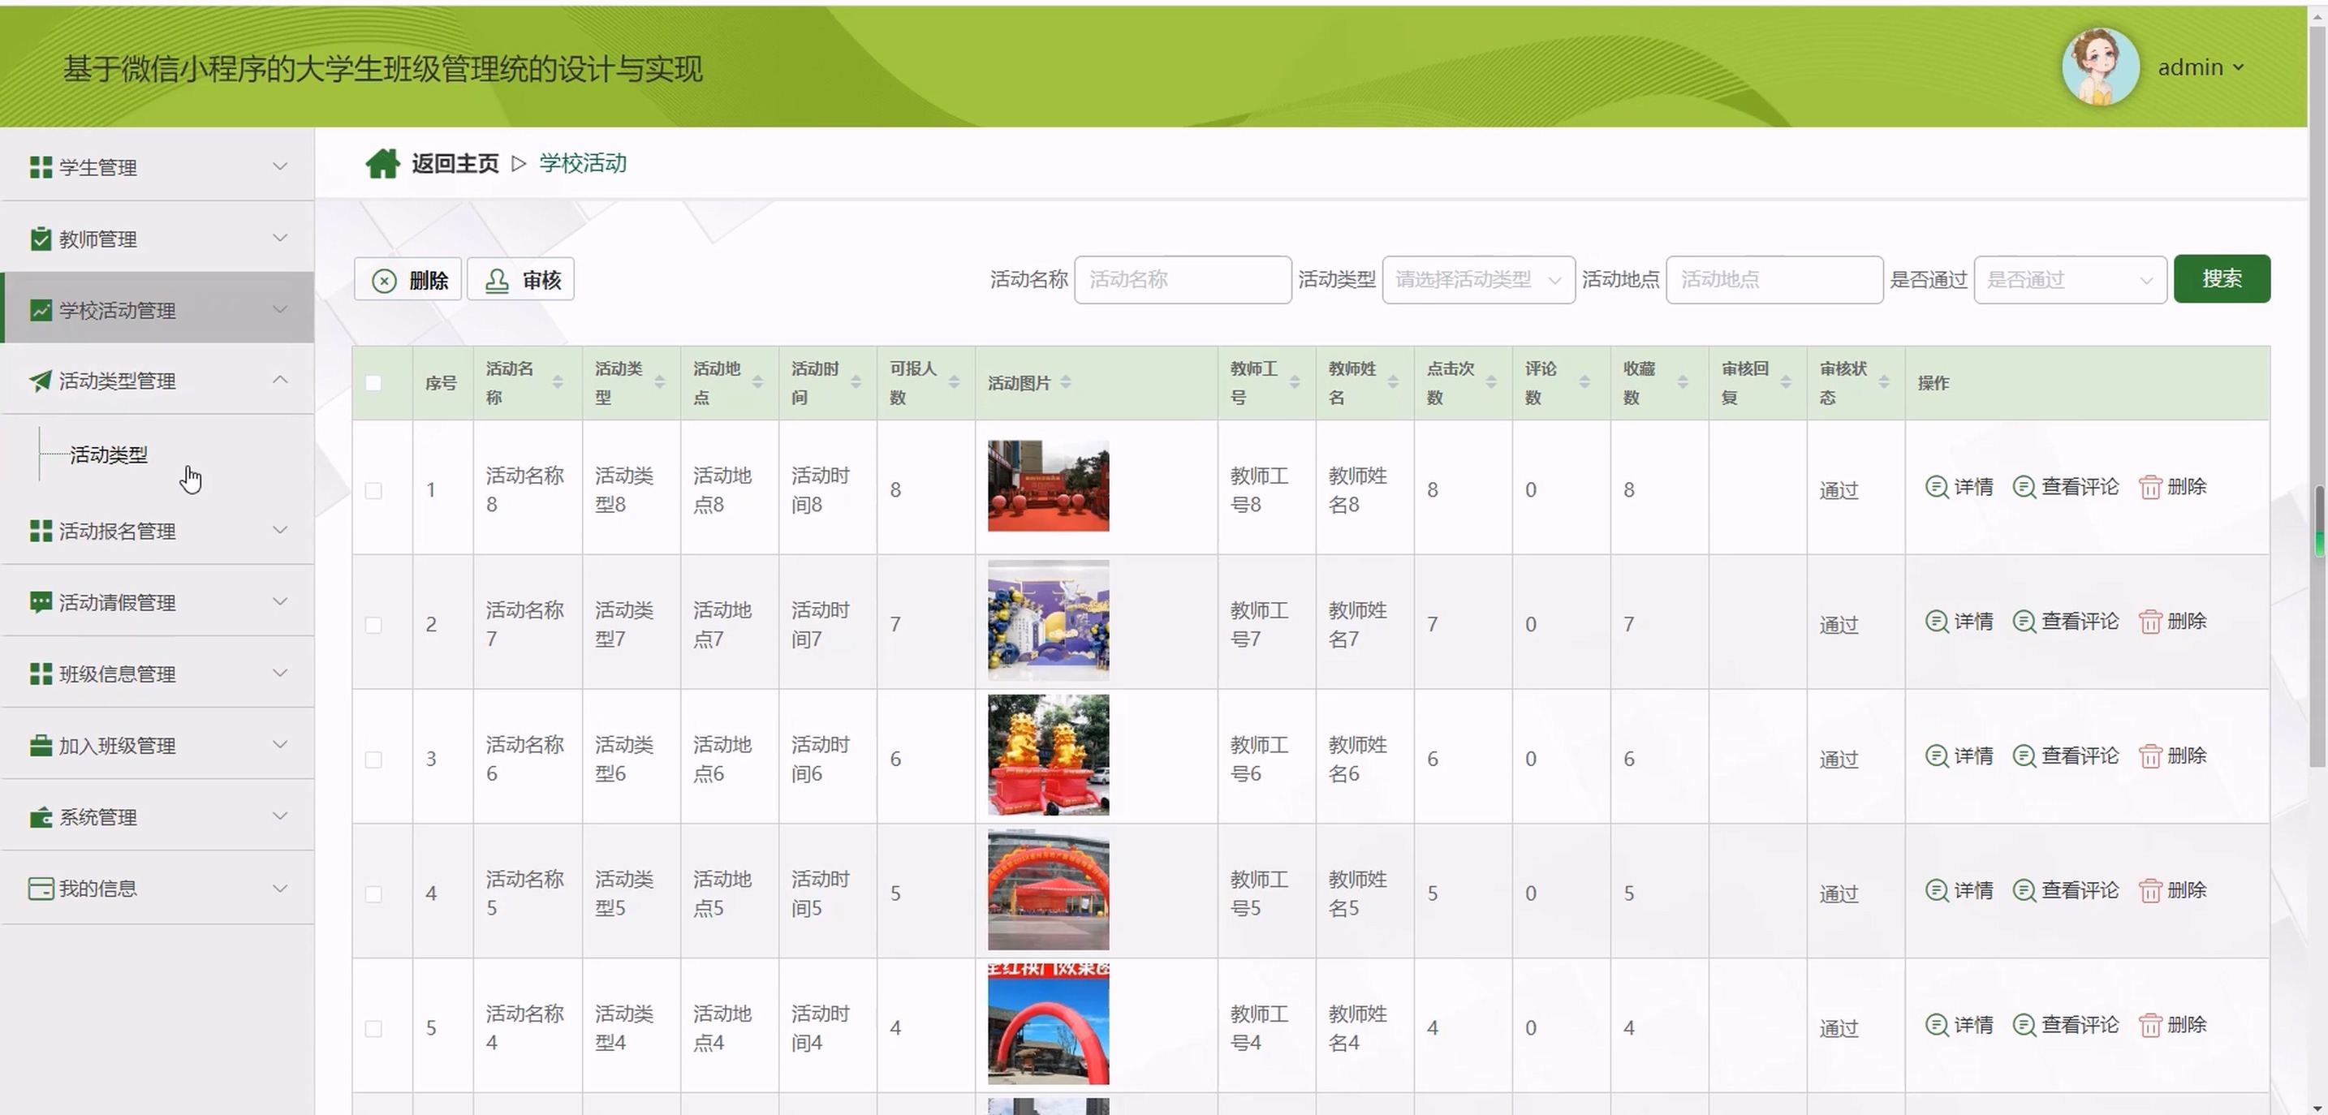This screenshot has width=2328, height=1115.
Task: Check the row 3 checkbox for 活动名称6
Action: tap(373, 759)
